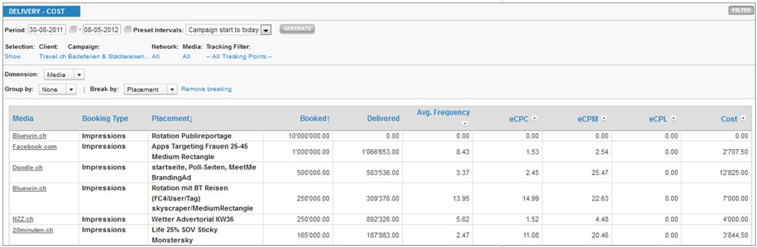Click delivered value 892'326.00
The width and height of the screenshot is (757, 247).
pos(382,219)
